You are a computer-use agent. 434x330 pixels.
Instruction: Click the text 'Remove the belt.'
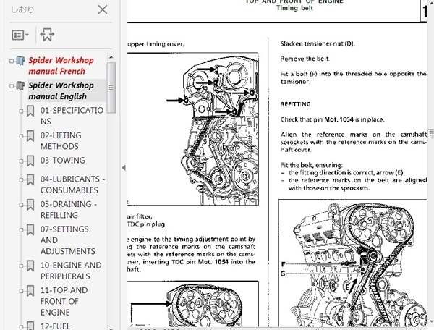coord(305,59)
